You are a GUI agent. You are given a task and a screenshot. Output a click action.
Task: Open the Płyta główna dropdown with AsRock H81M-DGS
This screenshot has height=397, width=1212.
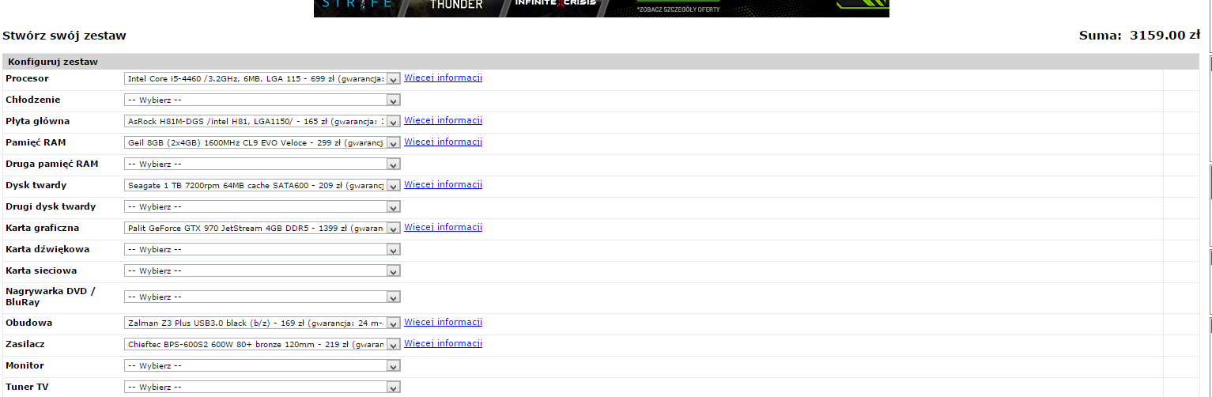click(262, 122)
